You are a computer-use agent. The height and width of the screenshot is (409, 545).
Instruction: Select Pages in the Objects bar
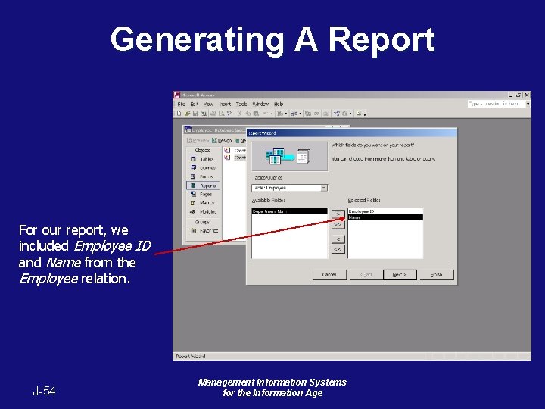204,195
